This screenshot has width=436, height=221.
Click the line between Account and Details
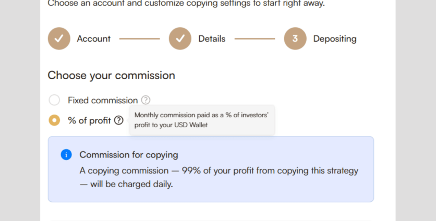click(x=139, y=39)
